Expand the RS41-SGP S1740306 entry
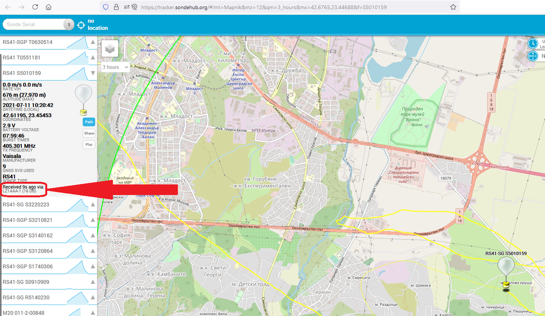 click(92, 267)
